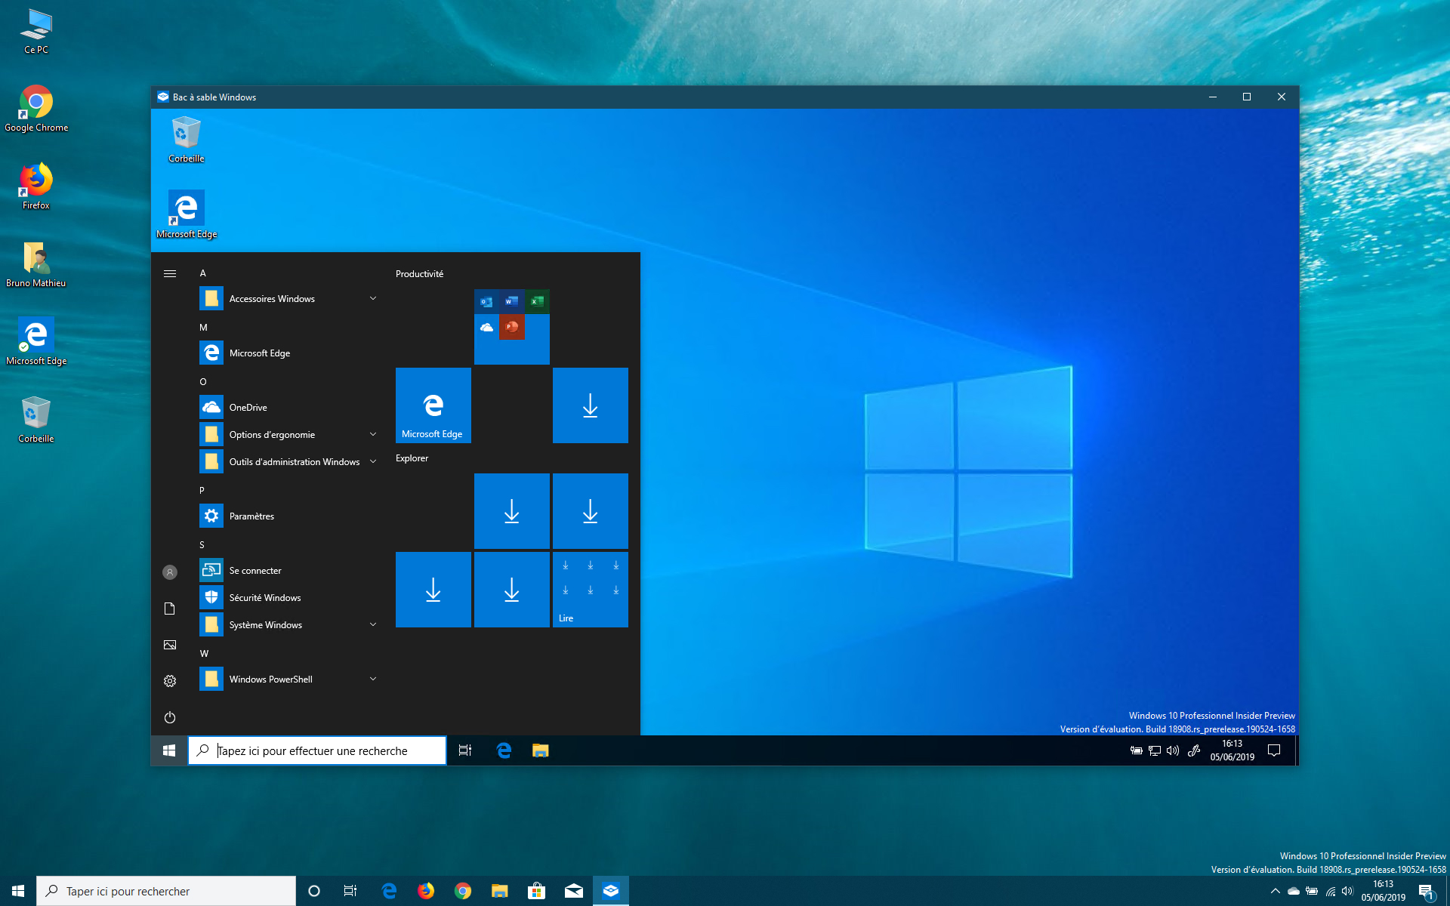This screenshot has height=906, width=1450.
Task: Click letter S header in app list
Action: 202,545
